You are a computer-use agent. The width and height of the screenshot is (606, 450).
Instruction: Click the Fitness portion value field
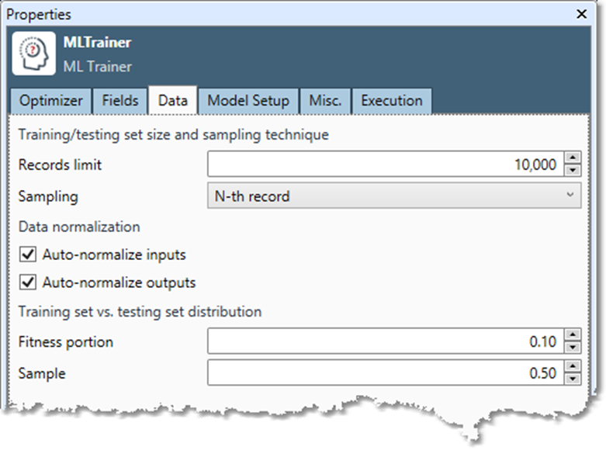(384, 341)
